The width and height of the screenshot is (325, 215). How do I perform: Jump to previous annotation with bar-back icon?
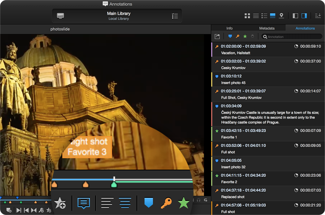click(x=26, y=210)
